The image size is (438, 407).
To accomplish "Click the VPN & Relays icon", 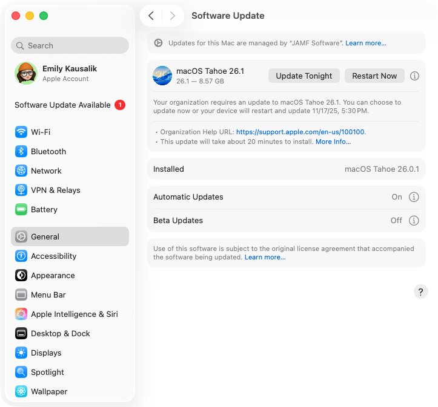I will coord(21,190).
